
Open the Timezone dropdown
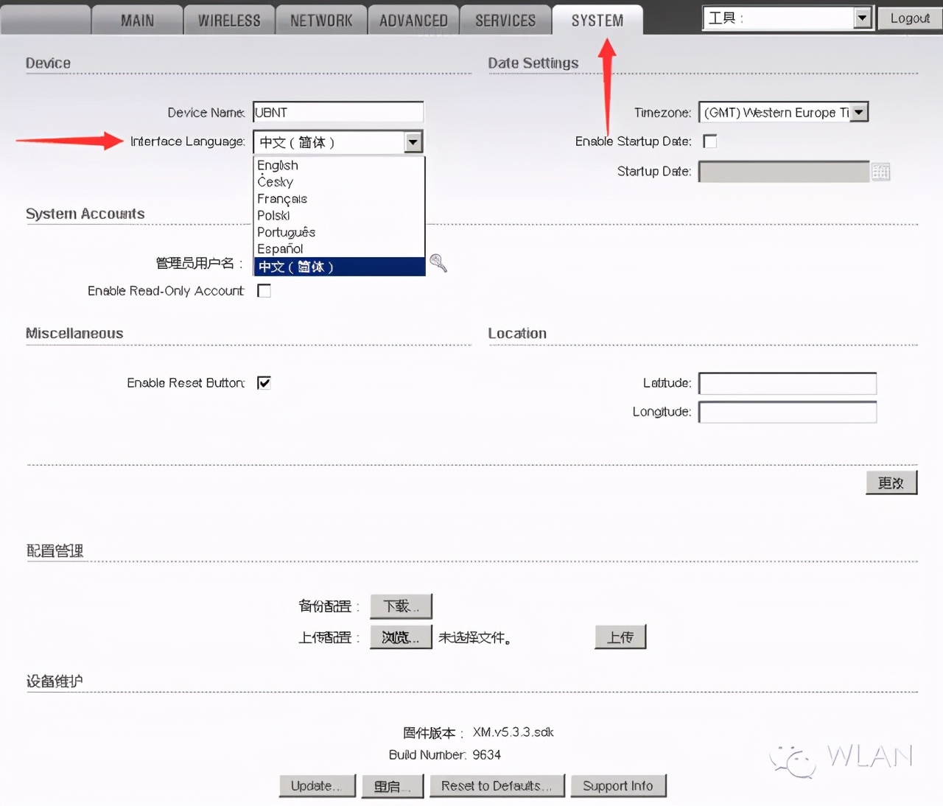(x=784, y=112)
